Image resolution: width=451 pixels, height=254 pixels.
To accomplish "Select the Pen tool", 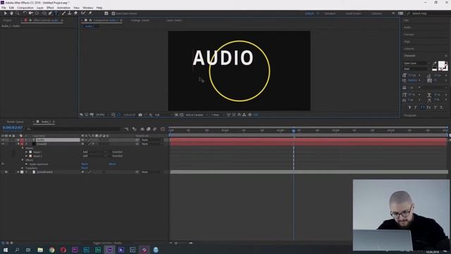I will coord(50,13).
